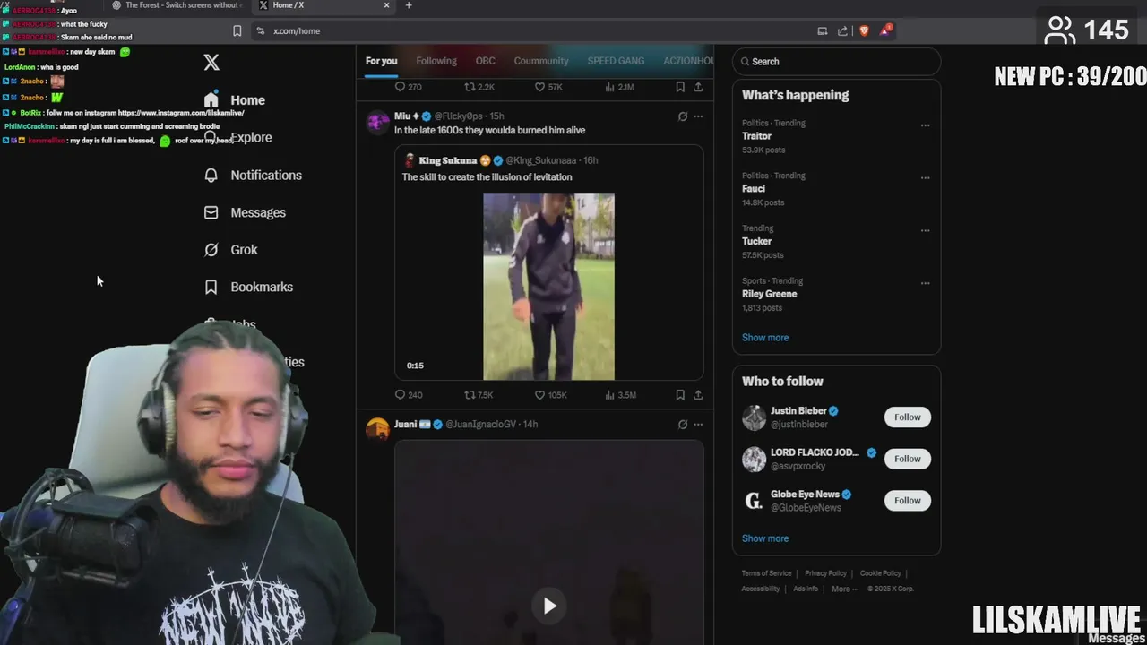This screenshot has width=1147, height=645.
Task: Switch to The Forest browser tab
Action: [x=177, y=5]
